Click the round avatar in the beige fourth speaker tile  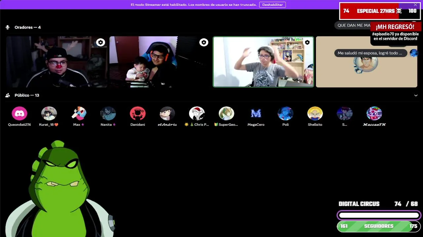tap(366, 64)
